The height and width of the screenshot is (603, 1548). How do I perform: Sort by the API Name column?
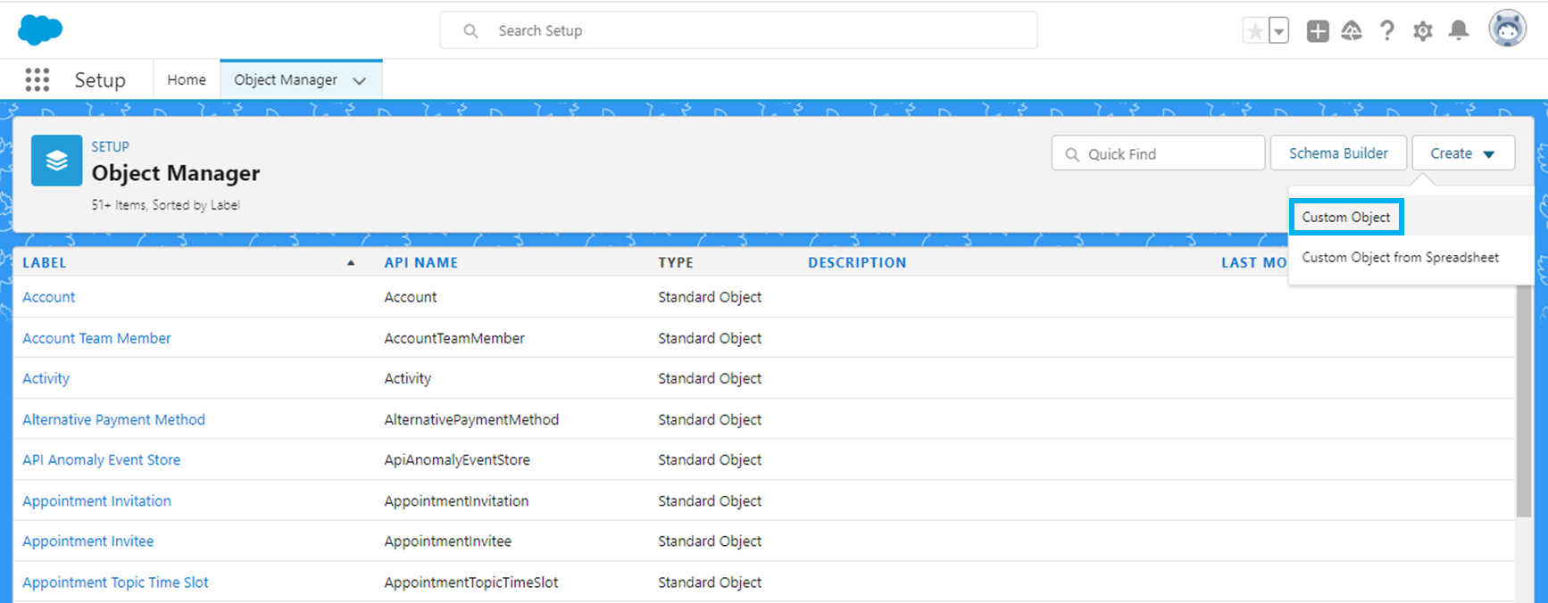[420, 262]
